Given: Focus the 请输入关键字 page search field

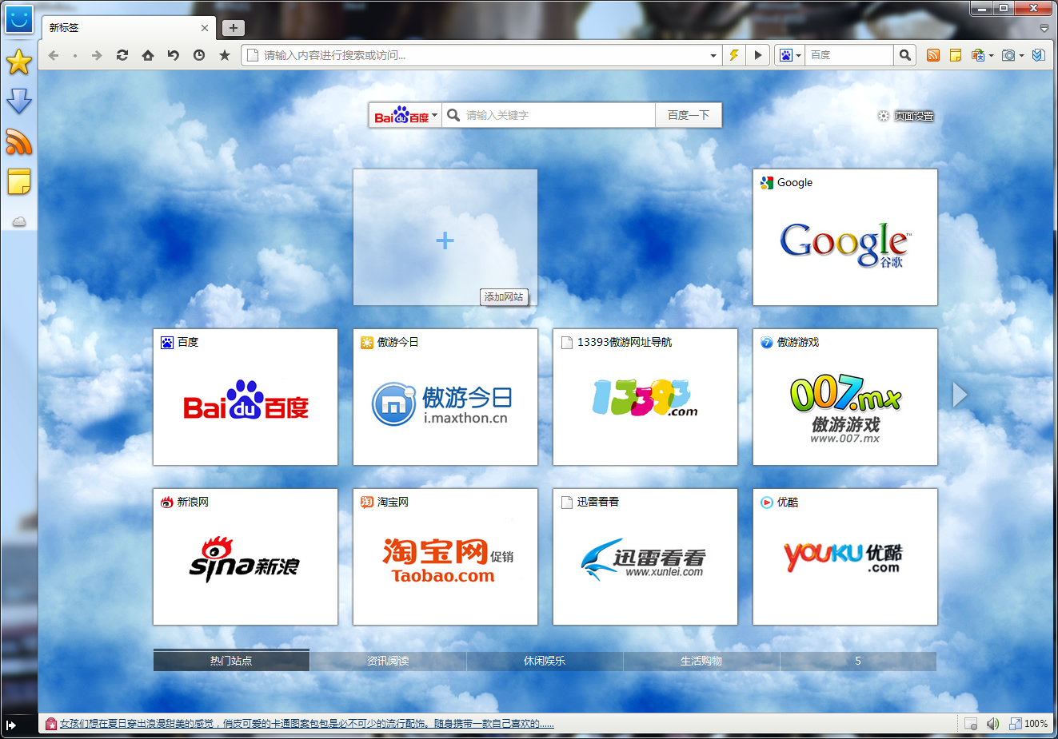Looking at the screenshot, I should pyautogui.click(x=549, y=115).
